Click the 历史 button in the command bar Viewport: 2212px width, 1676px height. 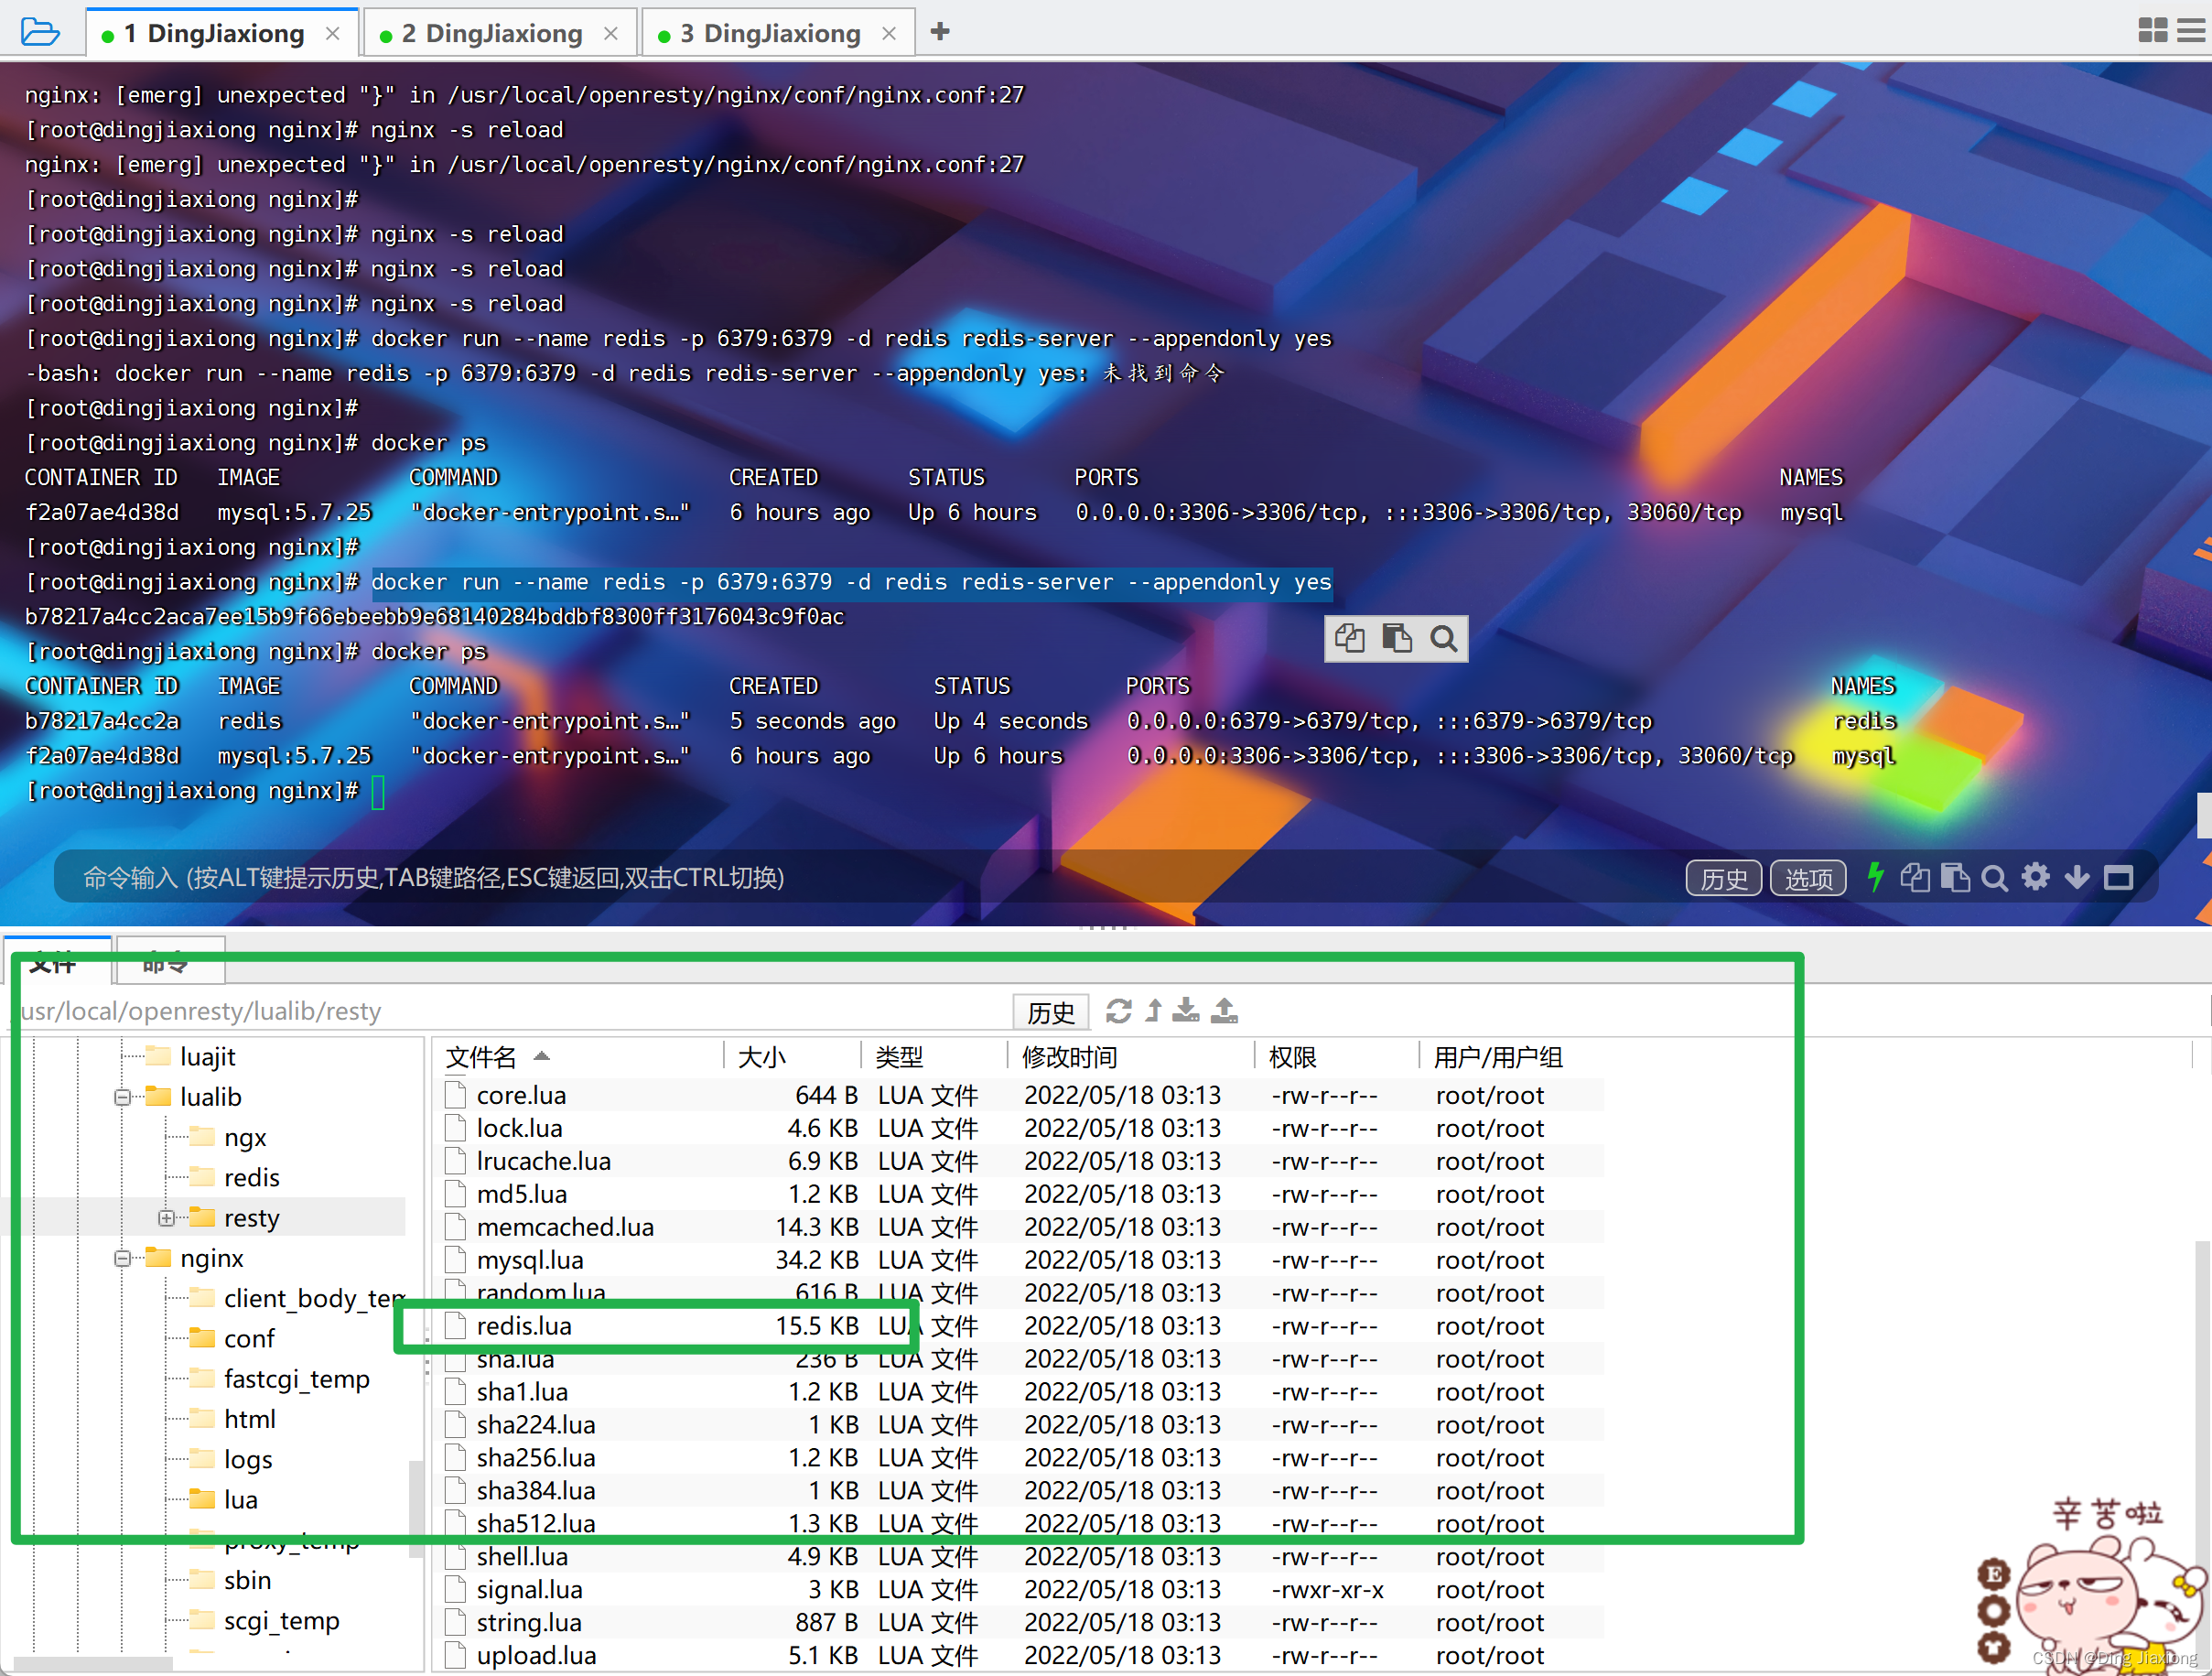click(x=1724, y=878)
